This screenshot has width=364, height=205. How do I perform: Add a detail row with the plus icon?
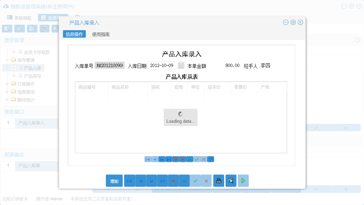(176, 159)
